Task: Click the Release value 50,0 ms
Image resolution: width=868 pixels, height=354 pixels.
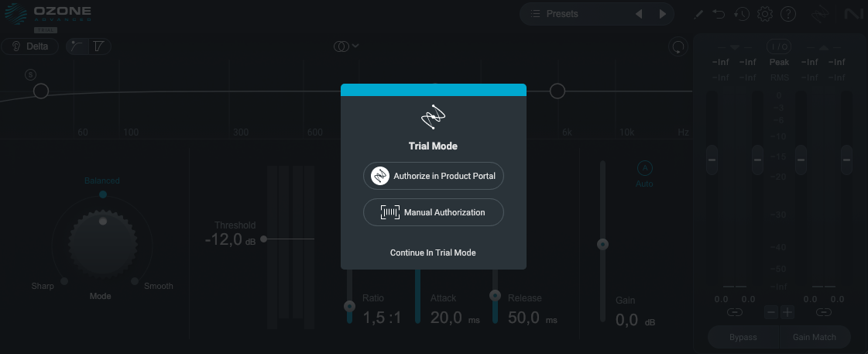Action: click(x=533, y=318)
